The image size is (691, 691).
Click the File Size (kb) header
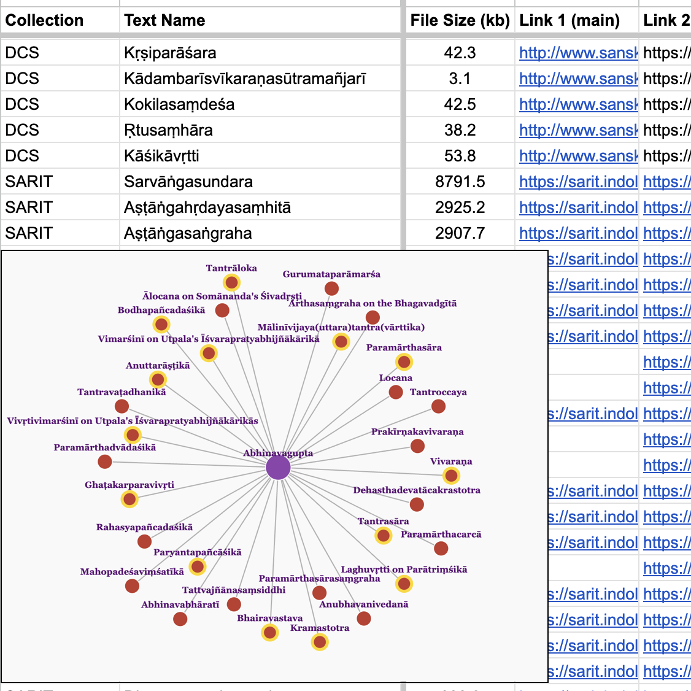point(460,20)
